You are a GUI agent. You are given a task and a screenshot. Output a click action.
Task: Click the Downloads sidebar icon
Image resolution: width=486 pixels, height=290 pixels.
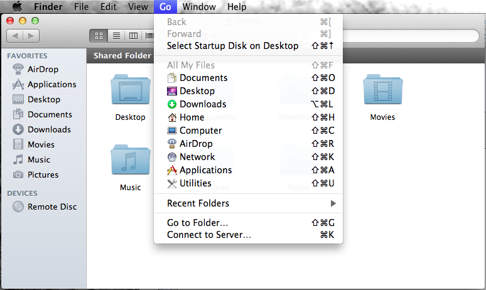(x=18, y=129)
